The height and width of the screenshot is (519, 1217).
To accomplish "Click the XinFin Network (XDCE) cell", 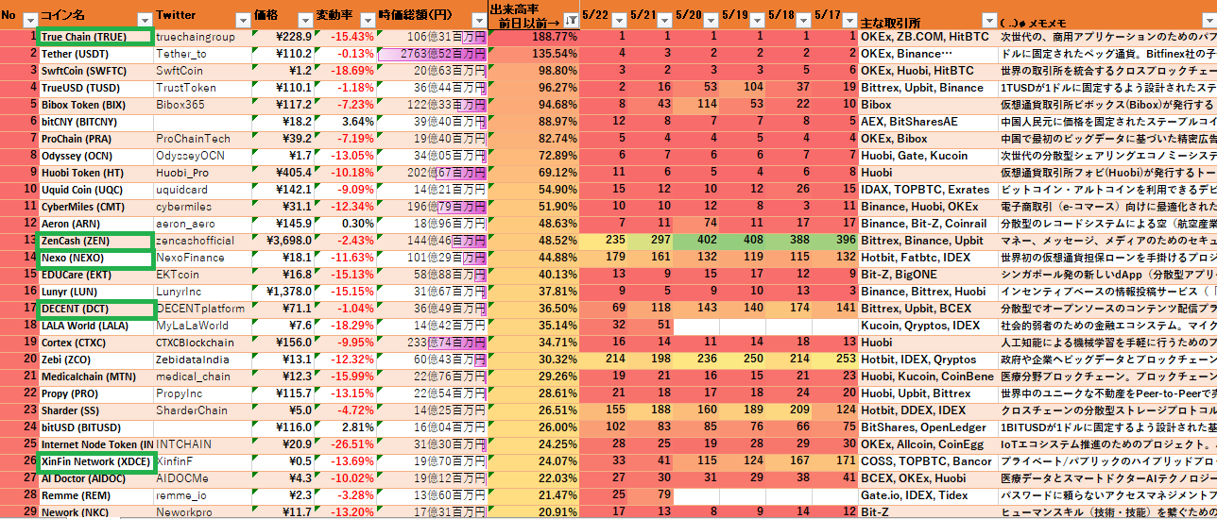I will coord(94,461).
